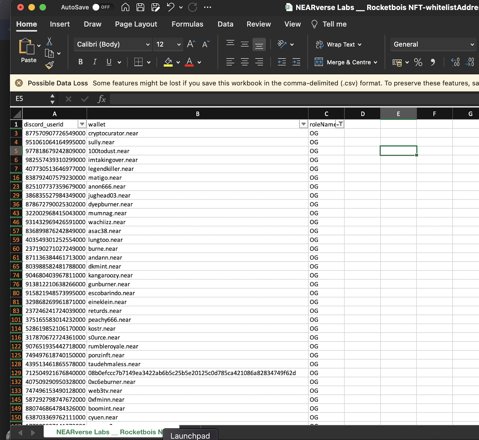Open the more options ellipsis in title bar
Image resolution: width=479 pixels, height=440 pixels.
(207, 7)
